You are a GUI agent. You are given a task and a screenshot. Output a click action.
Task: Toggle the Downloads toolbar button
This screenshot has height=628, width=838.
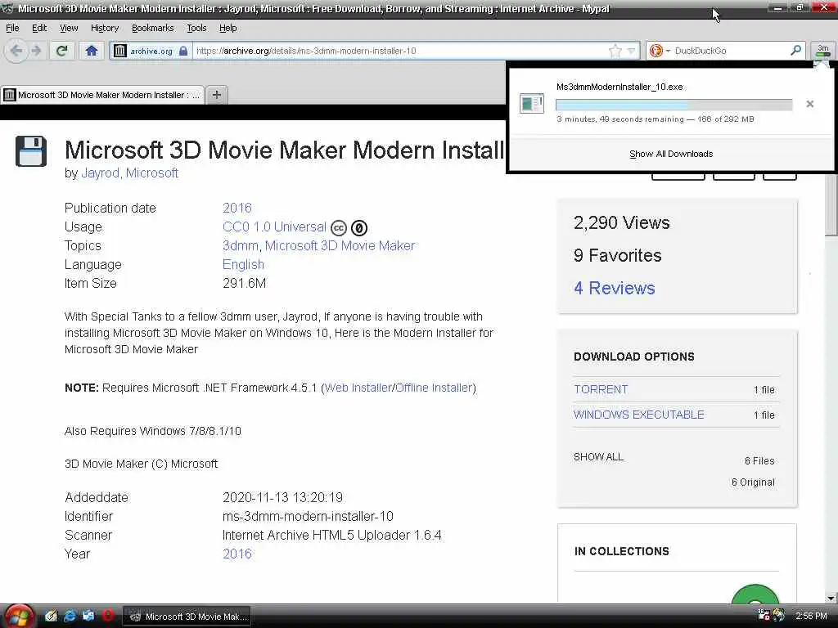pyautogui.click(x=822, y=51)
